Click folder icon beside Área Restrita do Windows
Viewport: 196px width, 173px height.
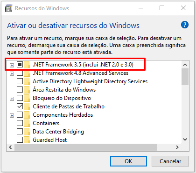(27, 90)
